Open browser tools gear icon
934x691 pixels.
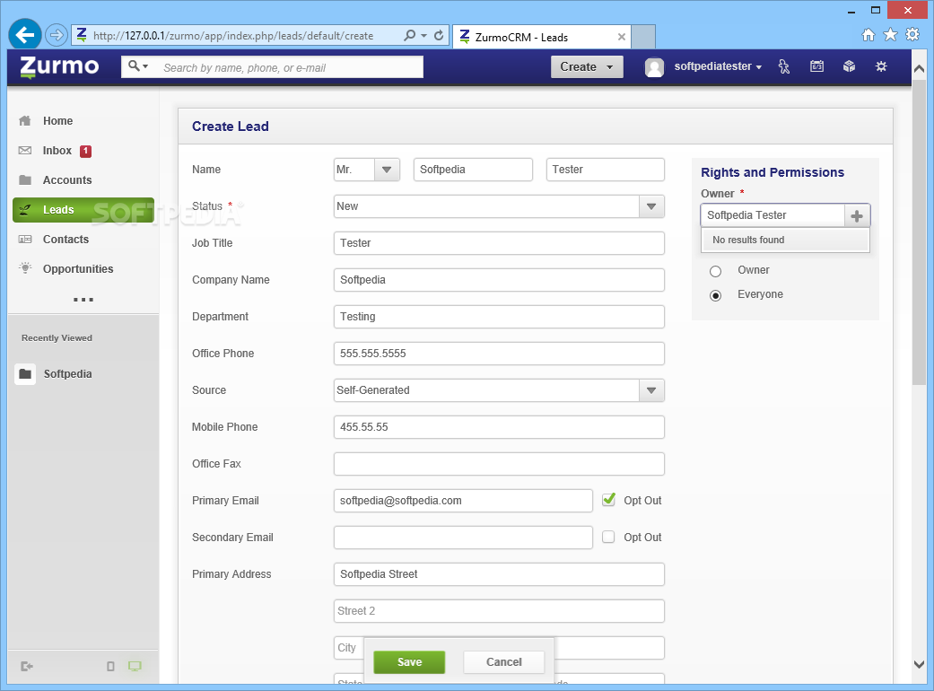[x=912, y=34]
